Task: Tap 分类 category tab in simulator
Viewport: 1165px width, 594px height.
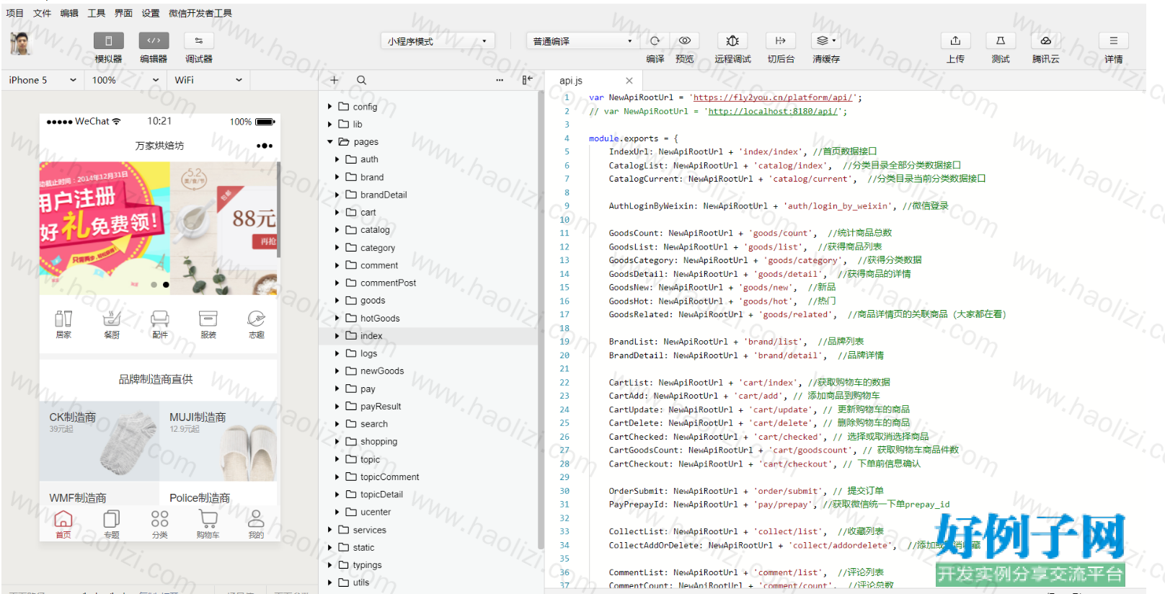Action: point(160,524)
